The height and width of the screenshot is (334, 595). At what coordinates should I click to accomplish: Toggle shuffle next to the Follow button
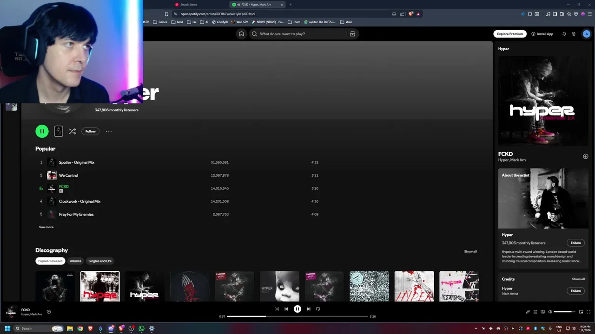(72, 131)
